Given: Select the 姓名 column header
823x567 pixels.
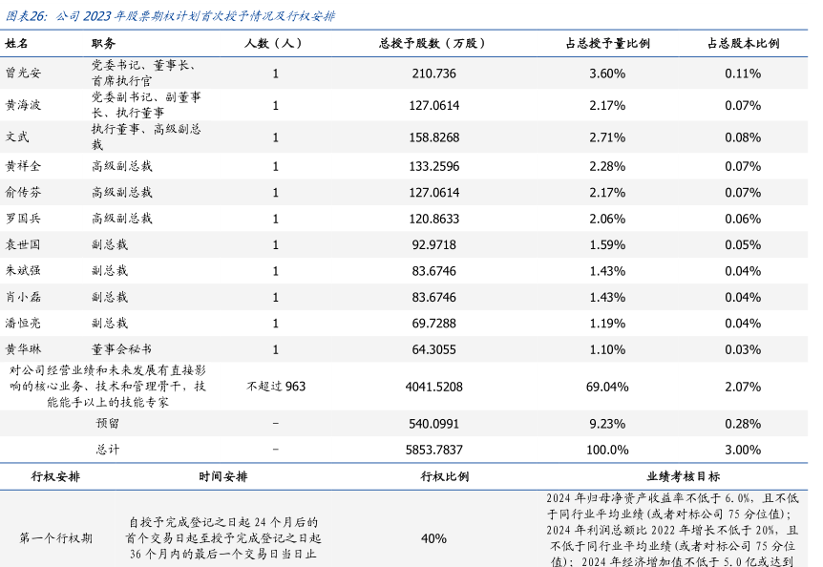Looking at the screenshot, I should tap(17, 44).
